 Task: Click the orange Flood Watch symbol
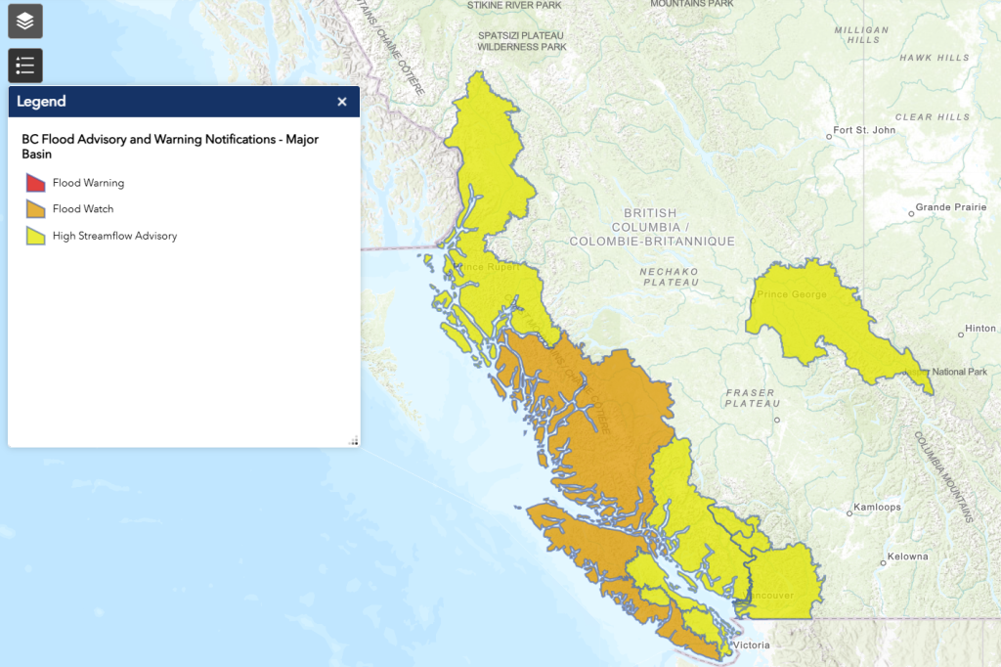coord(36,209)
